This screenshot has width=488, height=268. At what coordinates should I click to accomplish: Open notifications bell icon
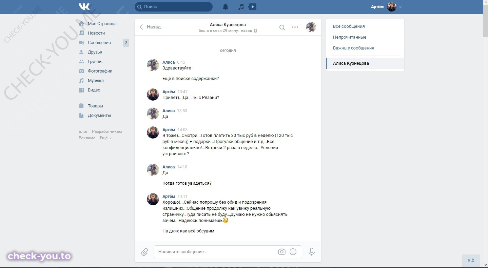tap(225, 7)
